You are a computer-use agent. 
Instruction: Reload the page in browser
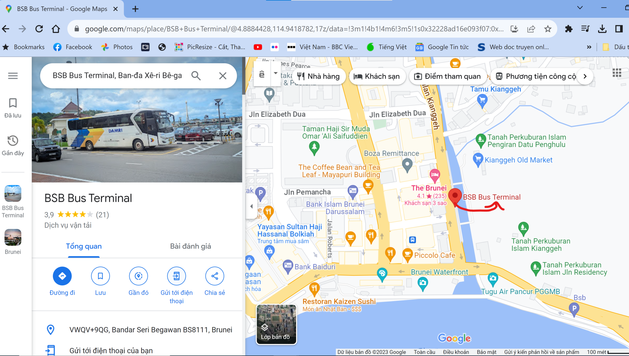point(39,29)
